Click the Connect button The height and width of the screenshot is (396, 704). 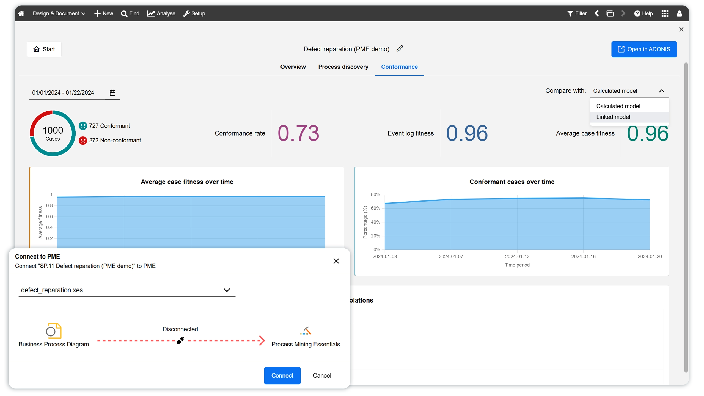pyautogui.click(x=282, y=375)
